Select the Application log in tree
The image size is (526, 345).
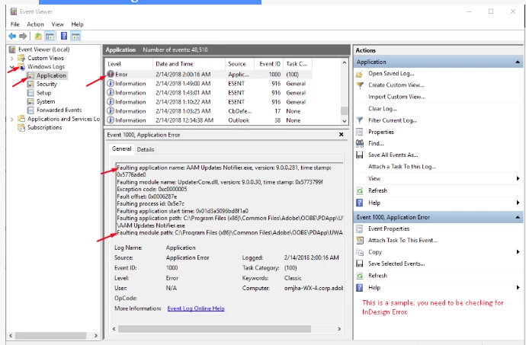coord(51,75)
